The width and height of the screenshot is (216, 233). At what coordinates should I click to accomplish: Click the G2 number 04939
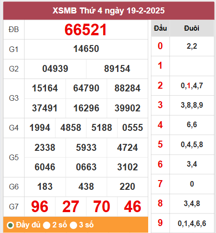coord(55,69)
